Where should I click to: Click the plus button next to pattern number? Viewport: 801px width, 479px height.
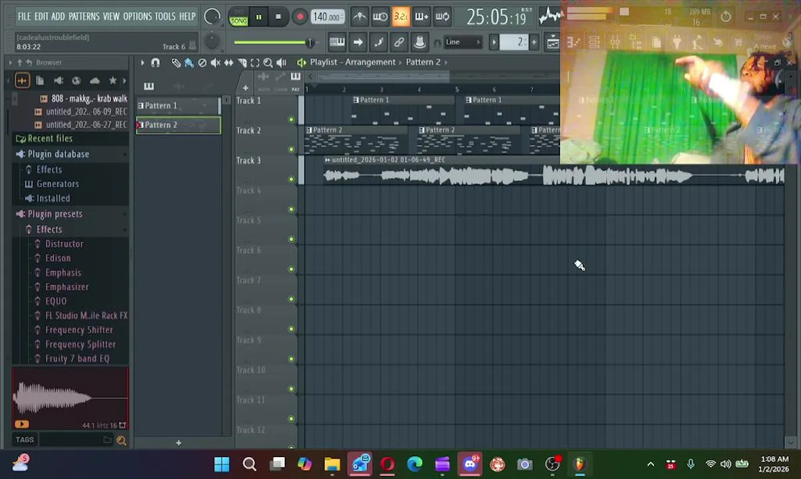click(x=534, y=43)
